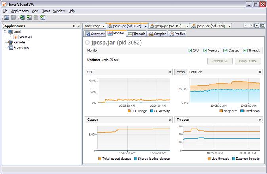Select the Snapshots node in Applications tree
Viewport: 267px width, 174px height.
pyautogui.click(x=21, y=48)
